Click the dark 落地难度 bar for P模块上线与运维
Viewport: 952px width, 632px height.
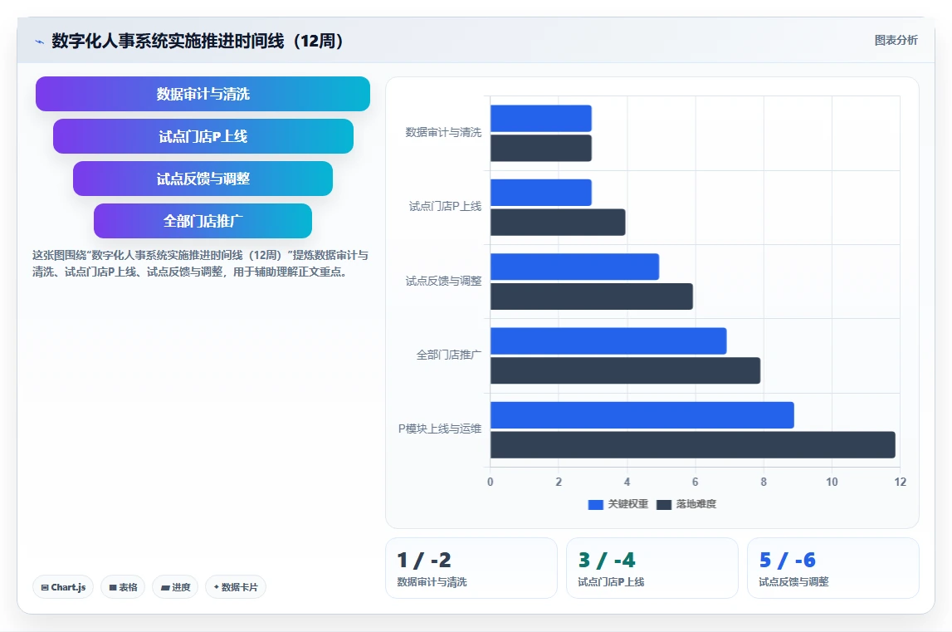coord(693,445)
